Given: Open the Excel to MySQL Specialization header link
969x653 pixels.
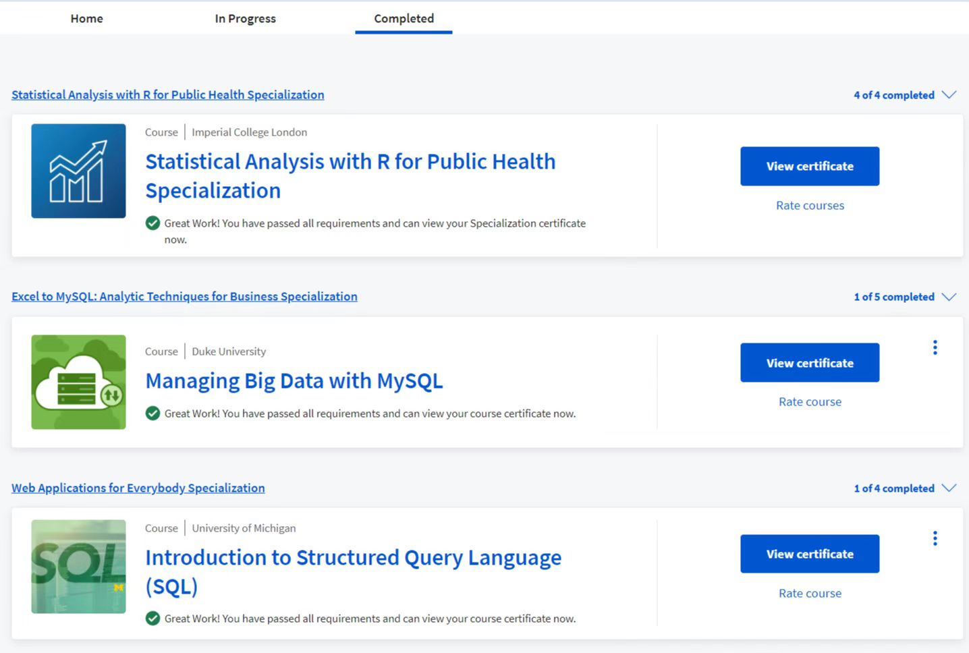Looking at the screenshot, I should click(184, 297).
